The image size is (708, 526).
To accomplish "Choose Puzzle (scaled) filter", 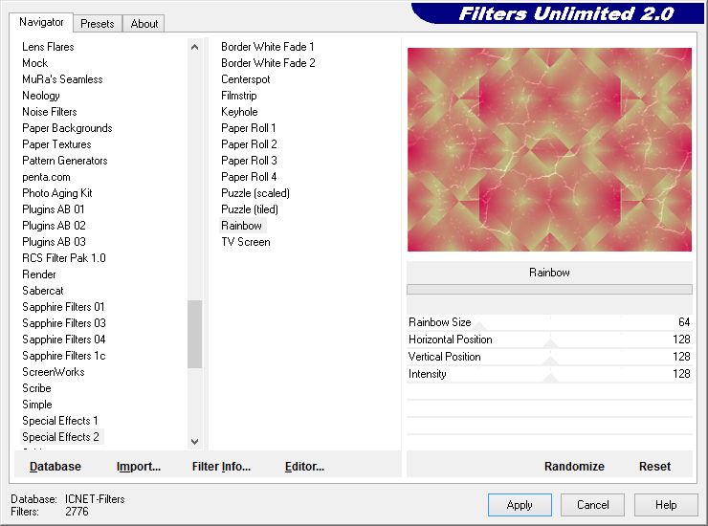I will 255,193.
